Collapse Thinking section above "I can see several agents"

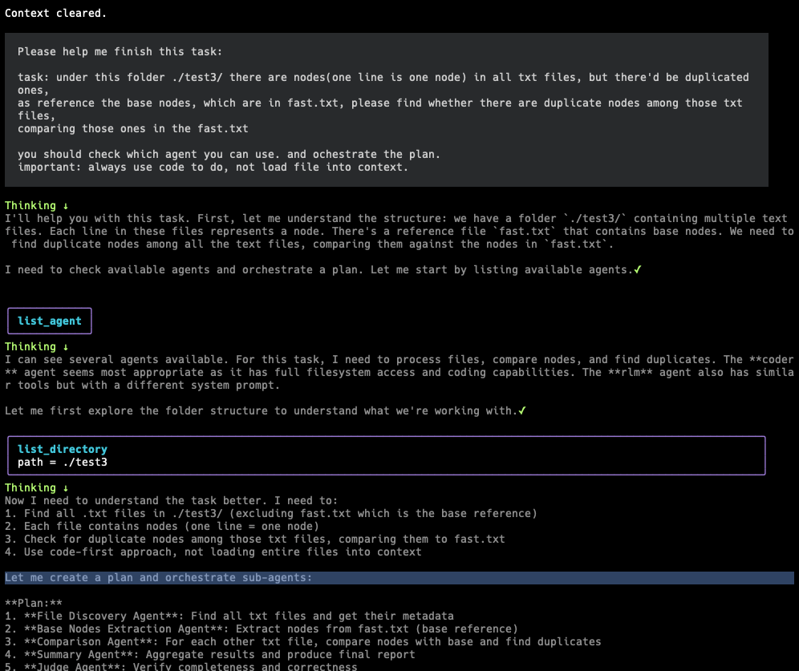click(31, 346)
